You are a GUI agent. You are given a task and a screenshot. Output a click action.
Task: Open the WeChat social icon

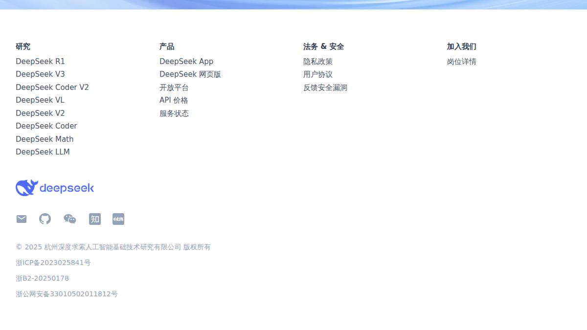(69, 219)
